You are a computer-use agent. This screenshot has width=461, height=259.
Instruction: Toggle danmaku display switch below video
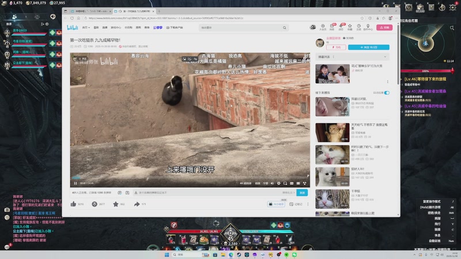120,193
